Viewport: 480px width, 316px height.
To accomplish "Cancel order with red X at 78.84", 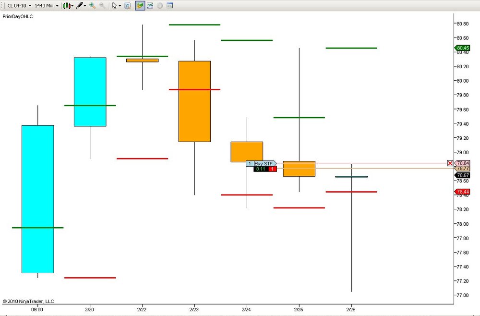I will point(450,163).
